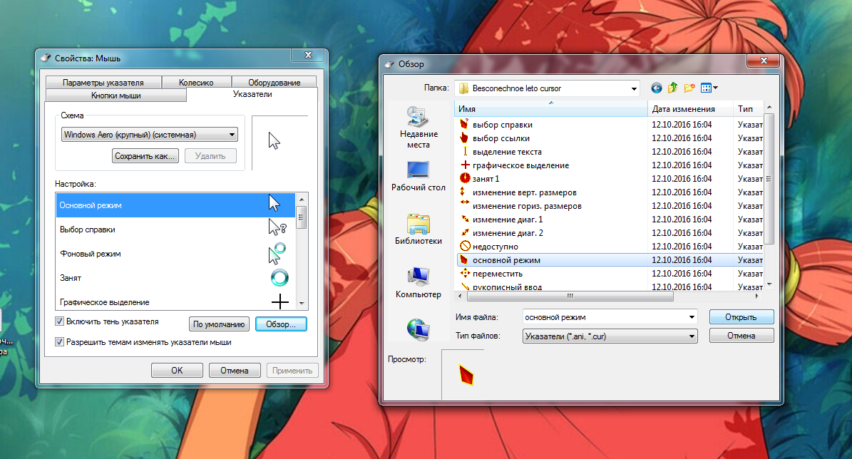Viewport: 852px width, 459px height.
Task: Open Компьютер in places bar
Action: click(x=419, y=282)
